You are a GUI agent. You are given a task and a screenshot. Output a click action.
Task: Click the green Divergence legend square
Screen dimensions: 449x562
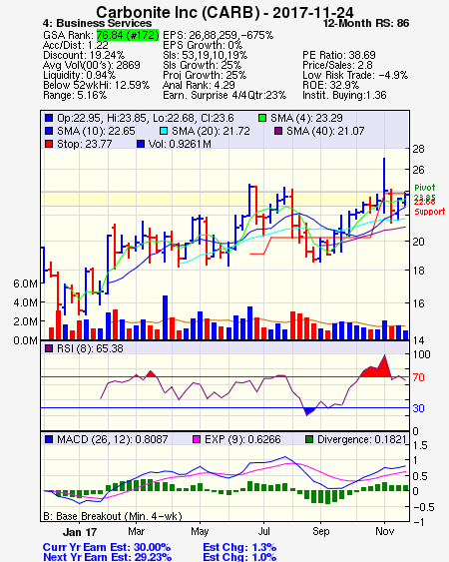pyautogui.click(x=309, y=439)
